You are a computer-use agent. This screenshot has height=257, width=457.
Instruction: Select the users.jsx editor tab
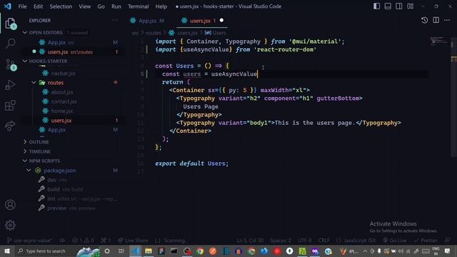[202, 21]
